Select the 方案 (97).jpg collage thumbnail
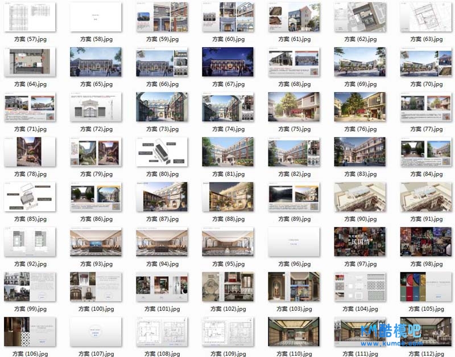 359,241
